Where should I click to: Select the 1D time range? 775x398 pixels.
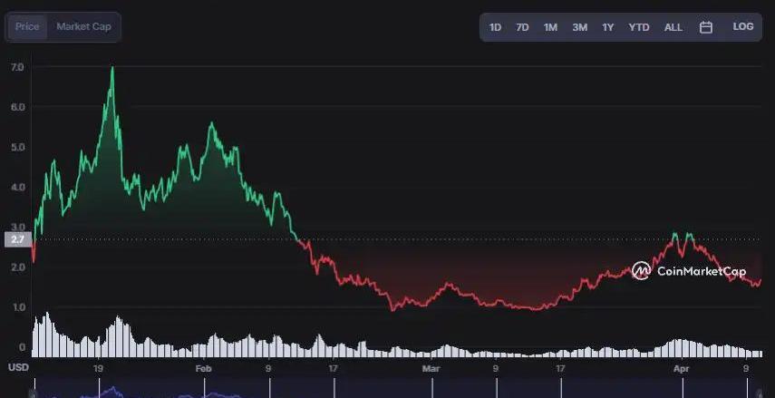coord(495,27)
